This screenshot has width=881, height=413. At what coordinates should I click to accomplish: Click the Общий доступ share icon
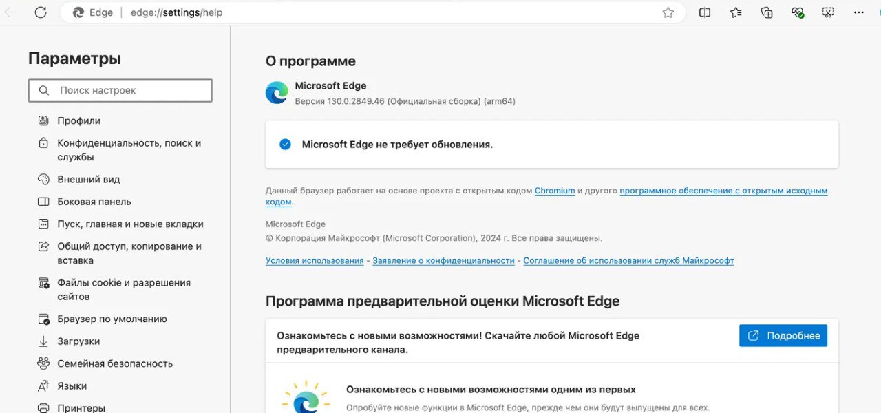tap(43, 246)
